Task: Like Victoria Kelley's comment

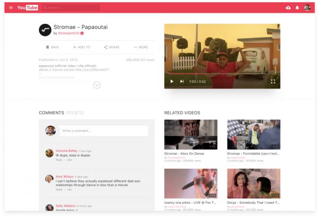Action: point(69,160)
